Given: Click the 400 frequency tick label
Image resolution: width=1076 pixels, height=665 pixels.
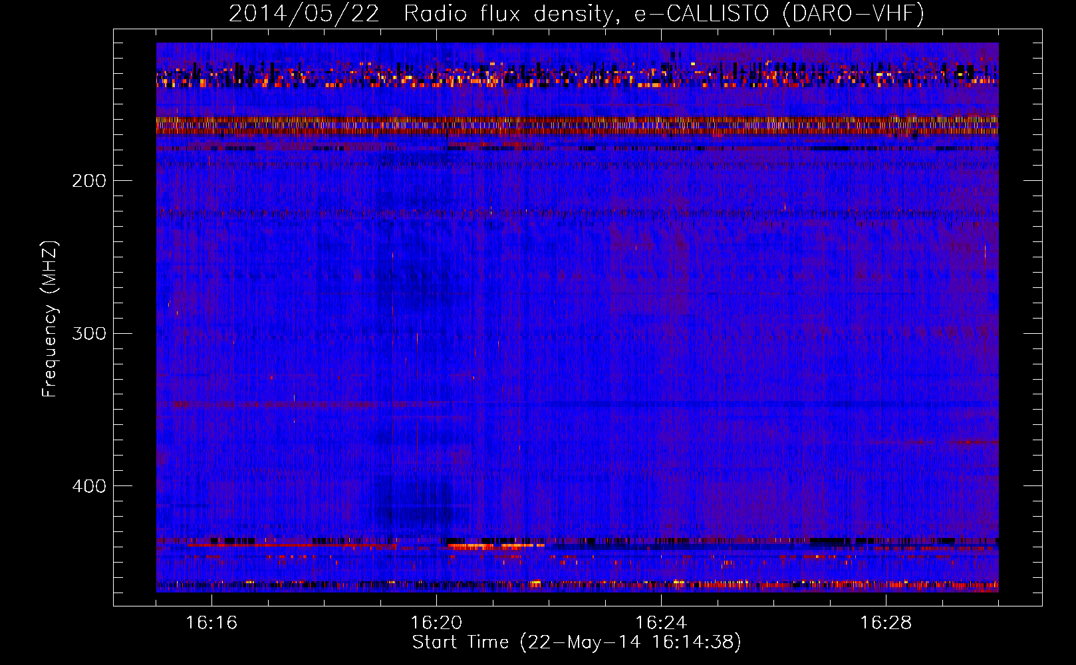Looking at the screenshot, I should pos(89,486).
